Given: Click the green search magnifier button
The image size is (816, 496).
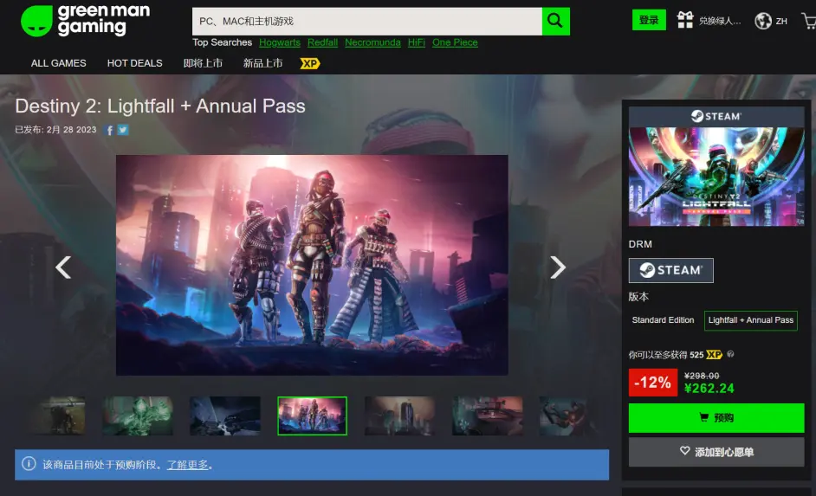Looking at the screenshot, I should click(555, 22).
